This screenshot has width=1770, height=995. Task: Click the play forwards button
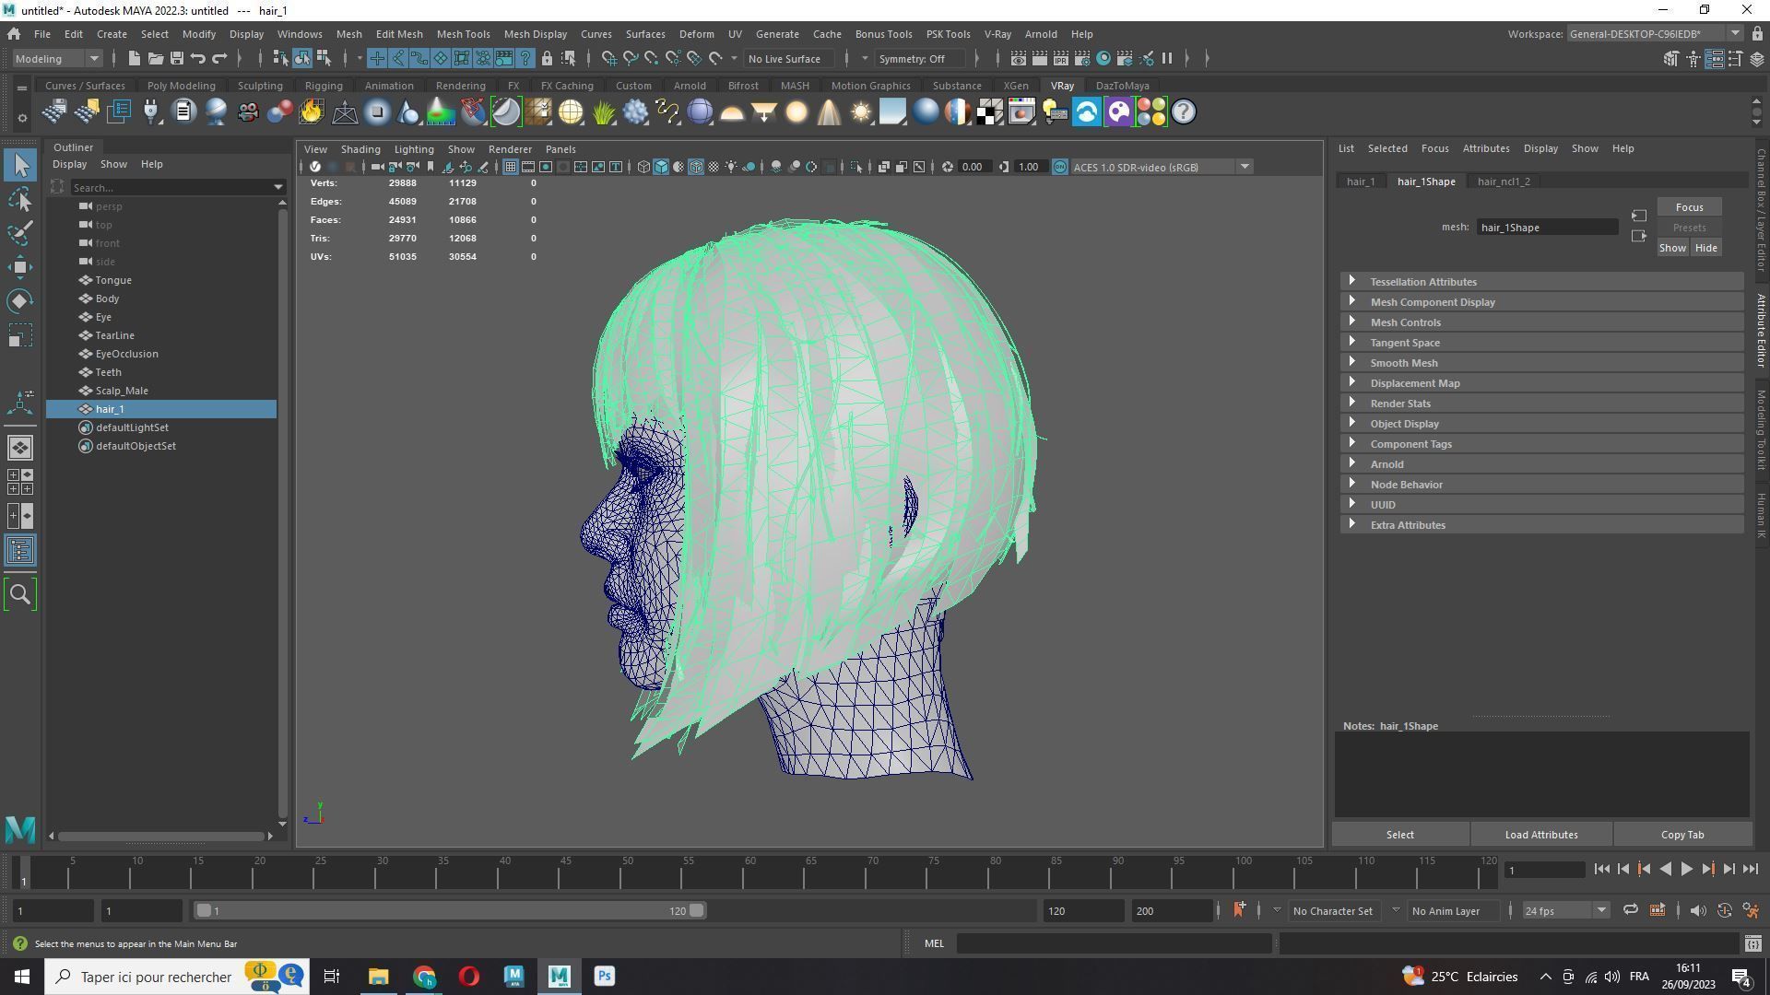point(1686,870)
